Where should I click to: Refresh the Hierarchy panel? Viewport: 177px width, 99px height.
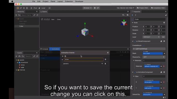[37, 15]
